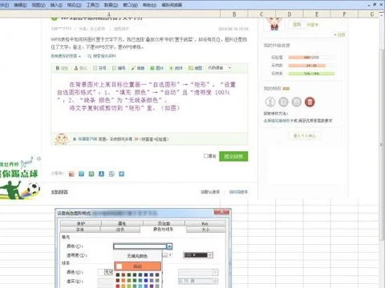Insert a picture via the 图片 icon
The image size is (385, 288).
(156, 68)
